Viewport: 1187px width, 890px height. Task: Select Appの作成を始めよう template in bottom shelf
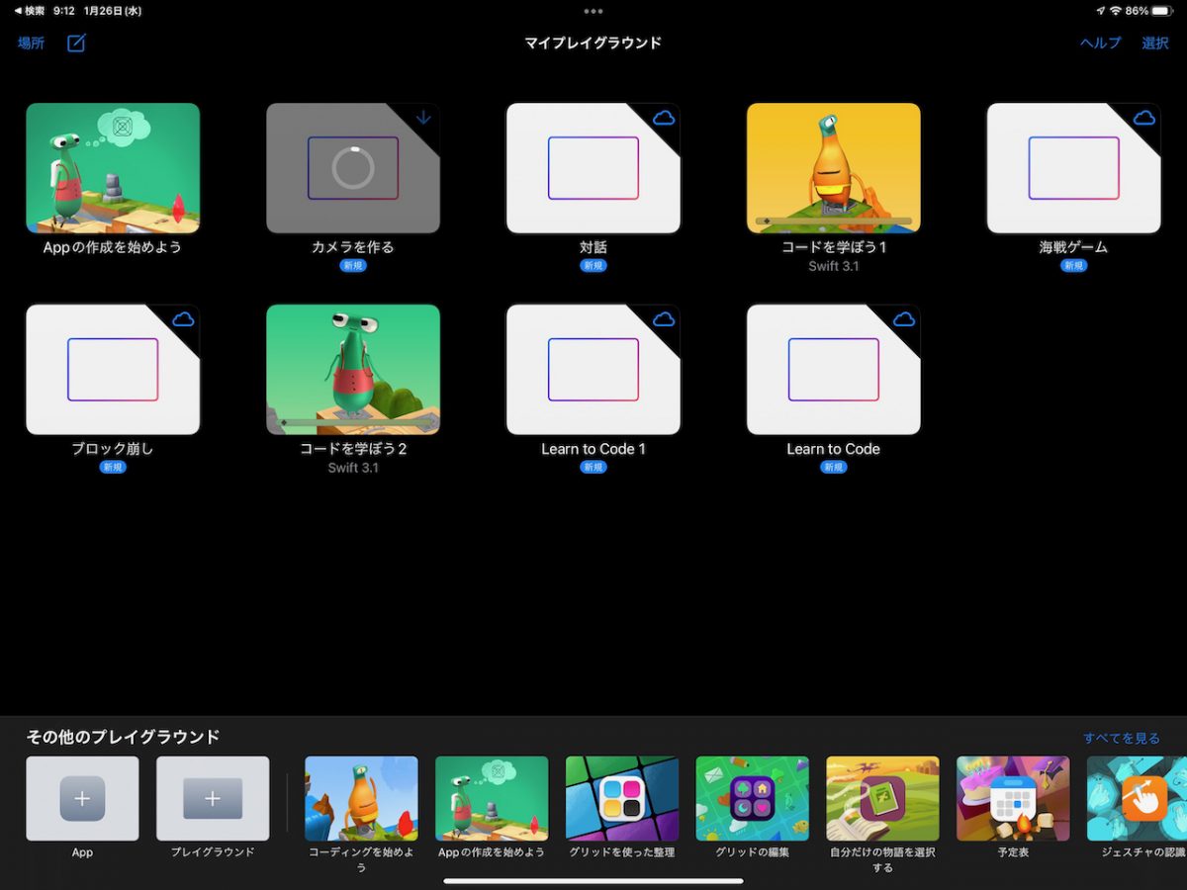click(492, 798)
